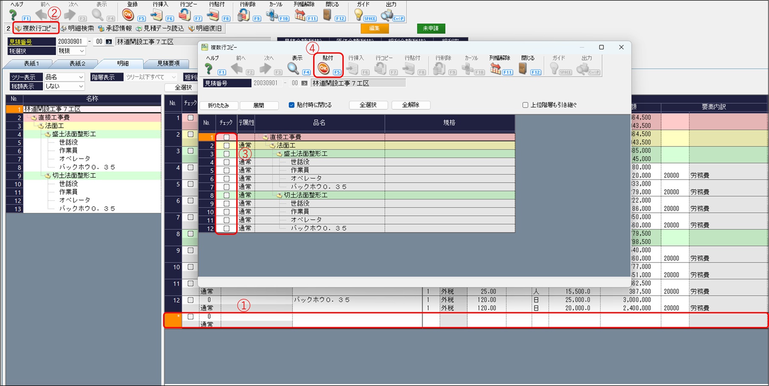Screen dimensions: 769x386
Task: Uncheck the 貼付時に閉じる checkbox
Action: point(291,105)
